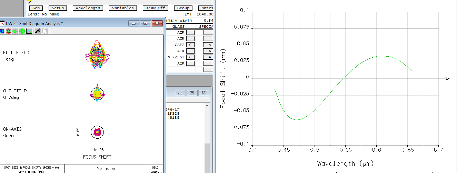
Task: Click the C glass button beside N-KZFS2
Action: coord(190,57)
